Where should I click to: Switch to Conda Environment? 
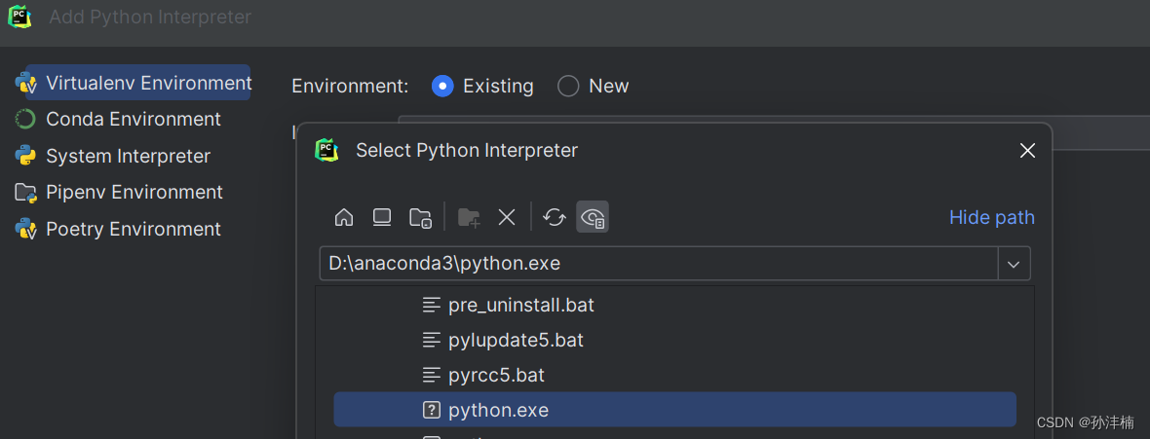tap(133, 119)
